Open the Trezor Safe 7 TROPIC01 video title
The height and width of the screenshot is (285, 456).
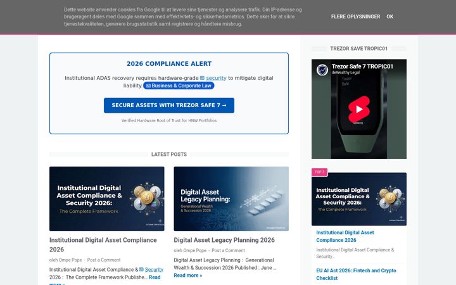point(362,66)
